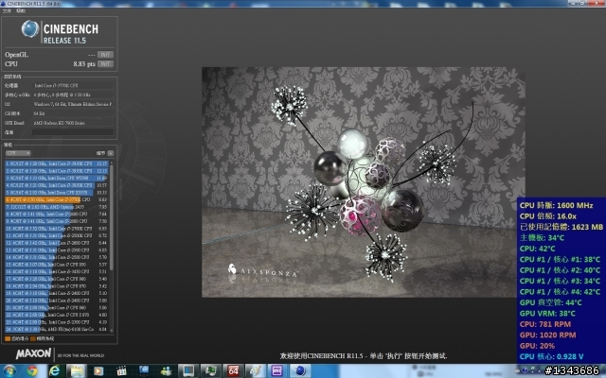Screen dimensions: 606x378
Task: Run the OpenGL benchmark test
Action: point(105,55)
